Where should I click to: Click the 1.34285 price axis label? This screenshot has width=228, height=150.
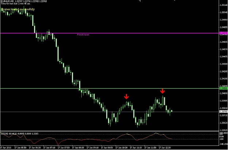(x=224, y=72)
